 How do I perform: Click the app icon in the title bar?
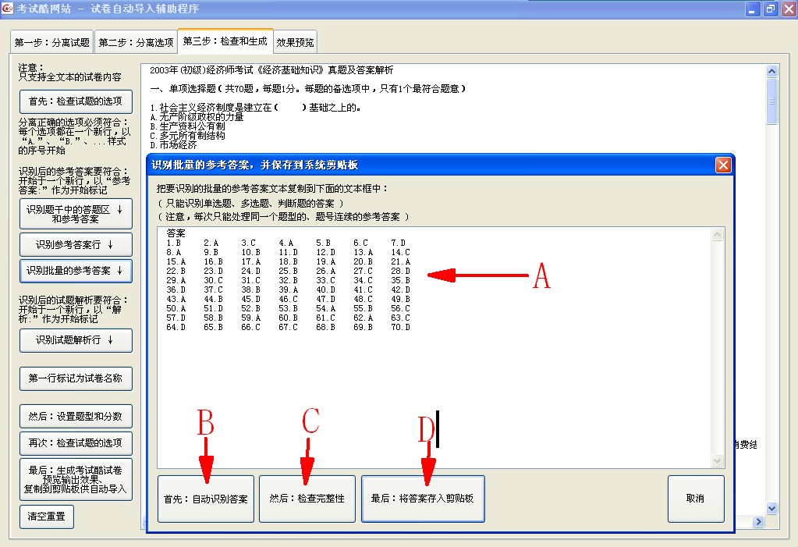click(x=8, y=9)
